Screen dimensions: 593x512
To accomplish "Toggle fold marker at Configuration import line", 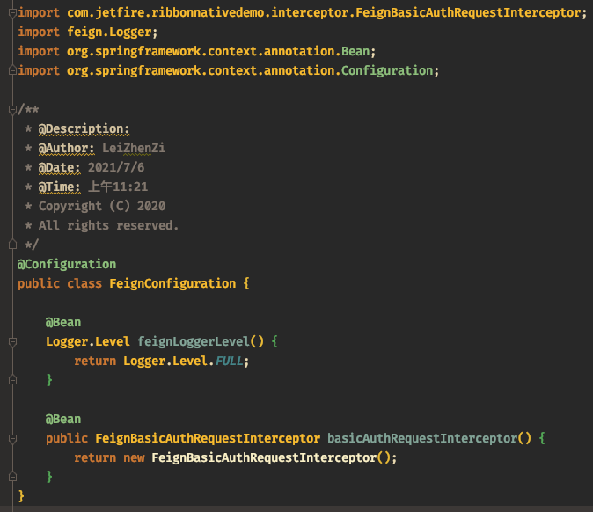I will coord(12,70).
